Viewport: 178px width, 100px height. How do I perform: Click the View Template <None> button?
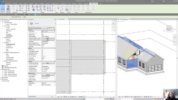(x=48, y=75)
